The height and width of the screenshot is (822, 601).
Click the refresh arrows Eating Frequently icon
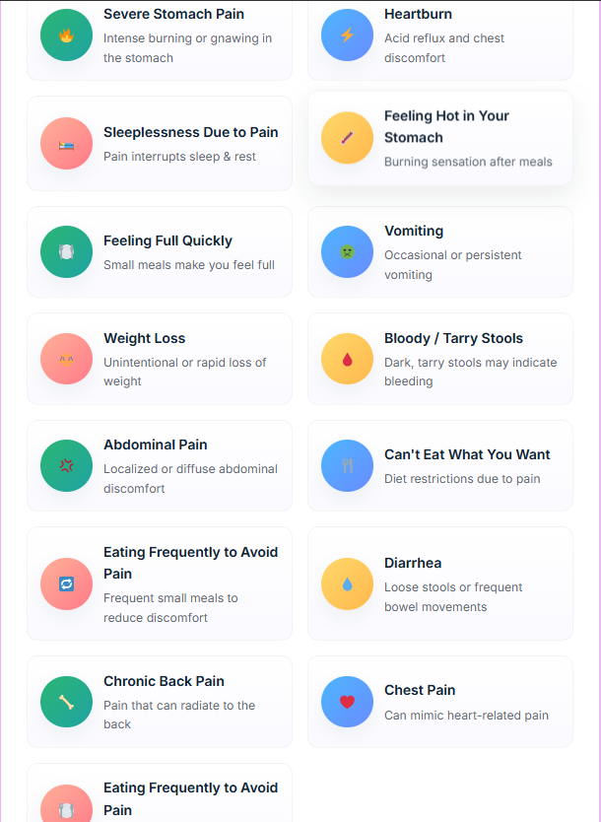[x=66, y=584]
